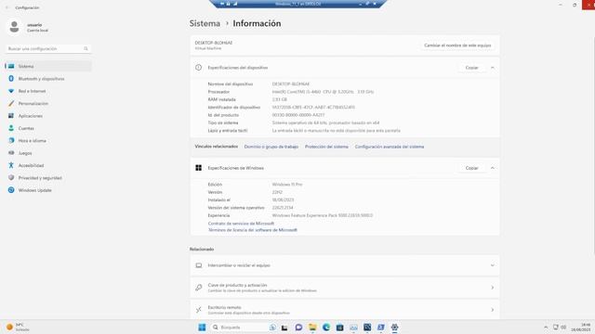Open Bluetooth y dispositivos settings
The image size is (595, 334).
pyautogui.click(x=48, y=79)
